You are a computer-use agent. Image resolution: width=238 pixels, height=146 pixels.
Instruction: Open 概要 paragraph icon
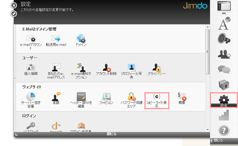(x=182, y=97)
